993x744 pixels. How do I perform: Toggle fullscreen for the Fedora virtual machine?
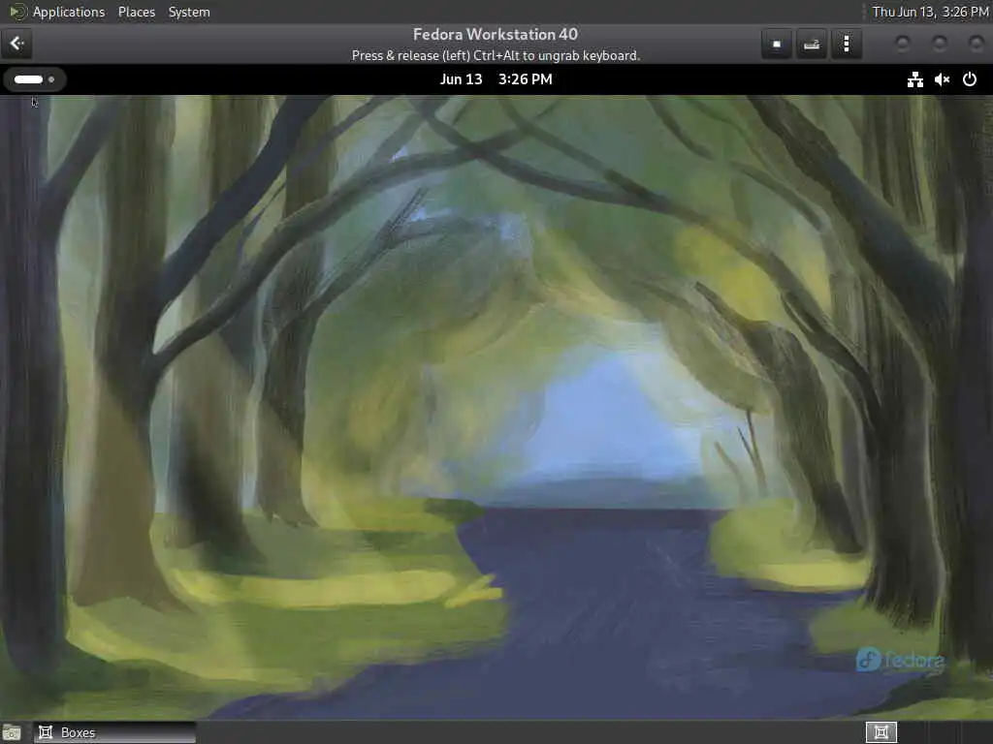coord(777,45)
